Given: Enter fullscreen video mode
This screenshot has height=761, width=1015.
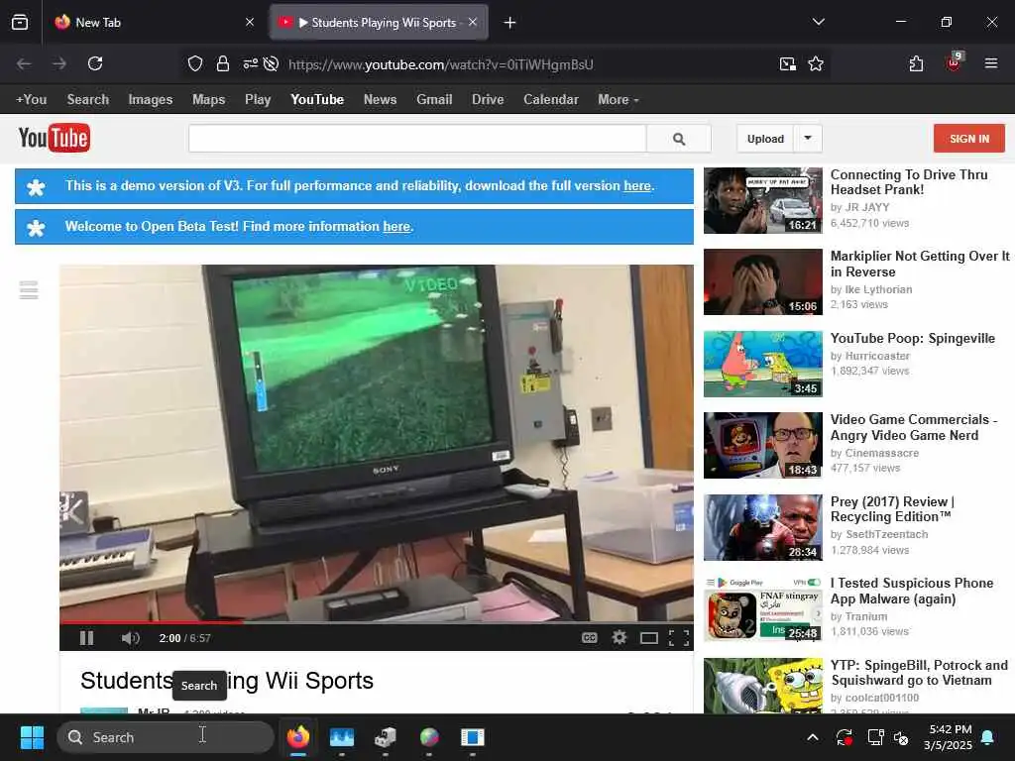Looking at the screenshot, I should pyautogui.click(x=678, y=638).
